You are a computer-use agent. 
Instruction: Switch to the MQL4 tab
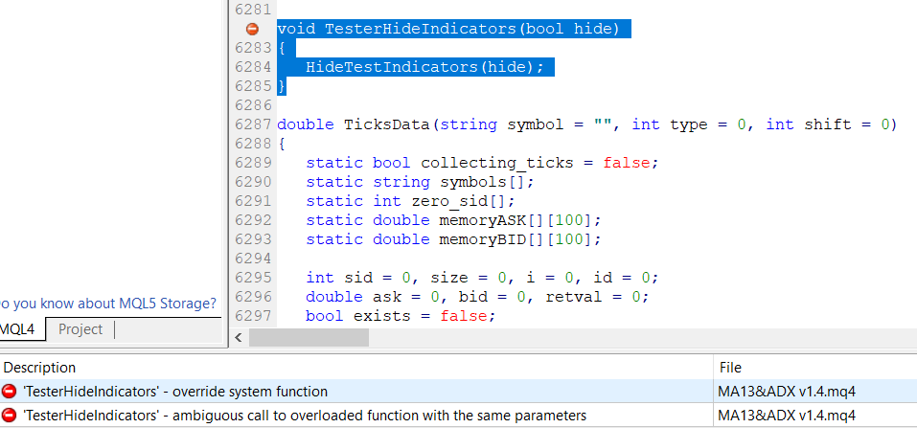pos(17,329)
